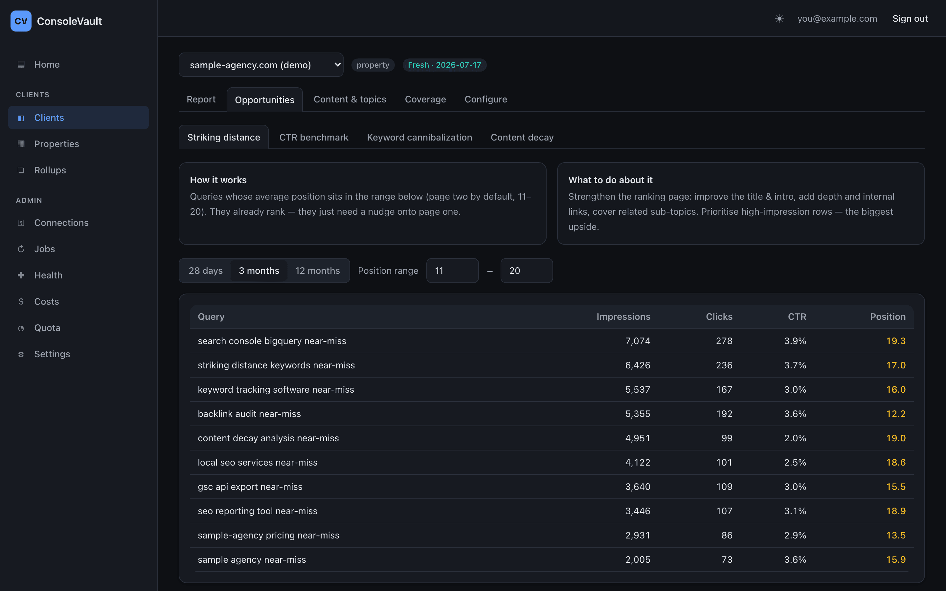Click the ConsoleVault brand name
Screen dimensions: 946x591
[x=69, y=21]
